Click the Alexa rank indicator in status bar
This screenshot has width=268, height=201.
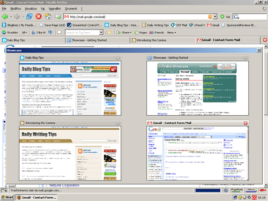pyautogui.click(x=251, y=190)
